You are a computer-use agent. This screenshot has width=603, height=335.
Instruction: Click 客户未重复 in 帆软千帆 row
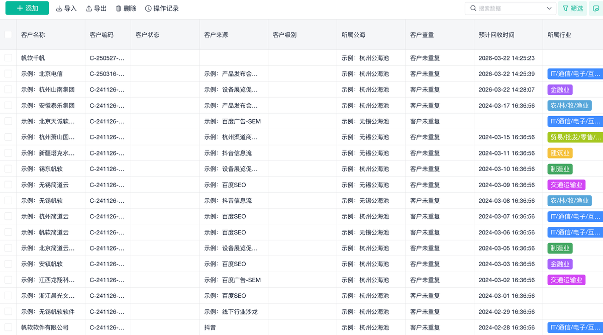425,58
